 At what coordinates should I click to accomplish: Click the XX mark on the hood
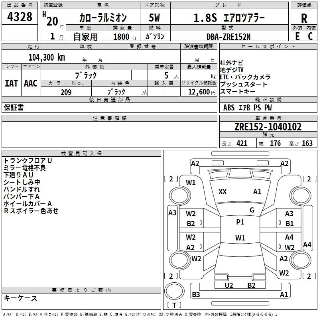(223, 192)
